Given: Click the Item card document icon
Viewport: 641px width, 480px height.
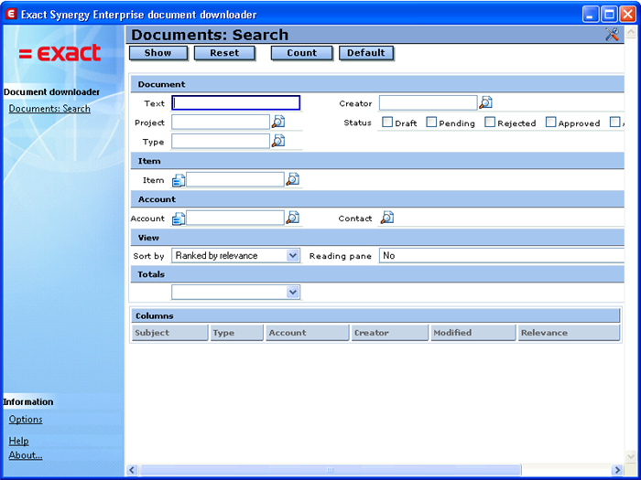Looking at the screenshot, I should tap(179, 180).
